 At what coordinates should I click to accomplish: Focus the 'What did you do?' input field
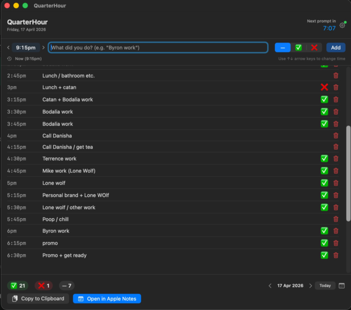[x=158, y=47]
